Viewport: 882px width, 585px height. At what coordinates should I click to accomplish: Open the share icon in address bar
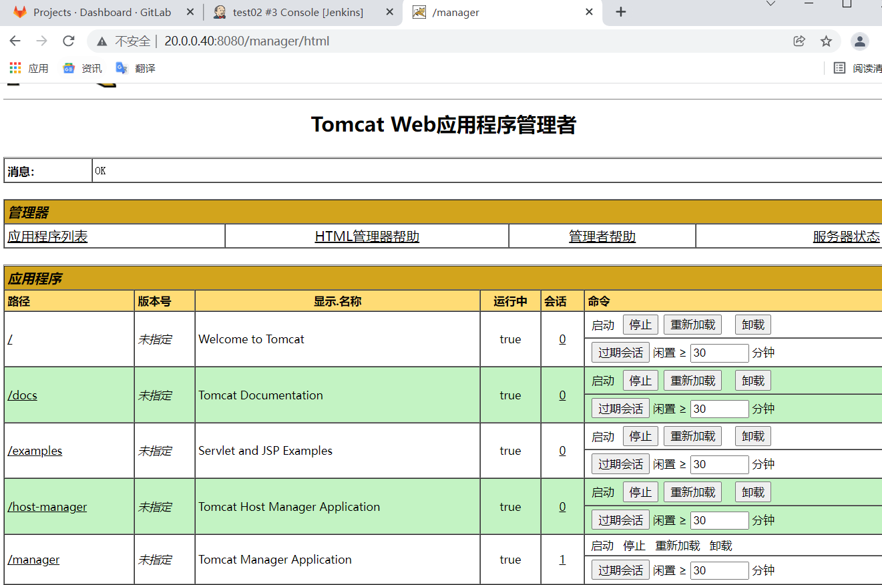point(799,41)
